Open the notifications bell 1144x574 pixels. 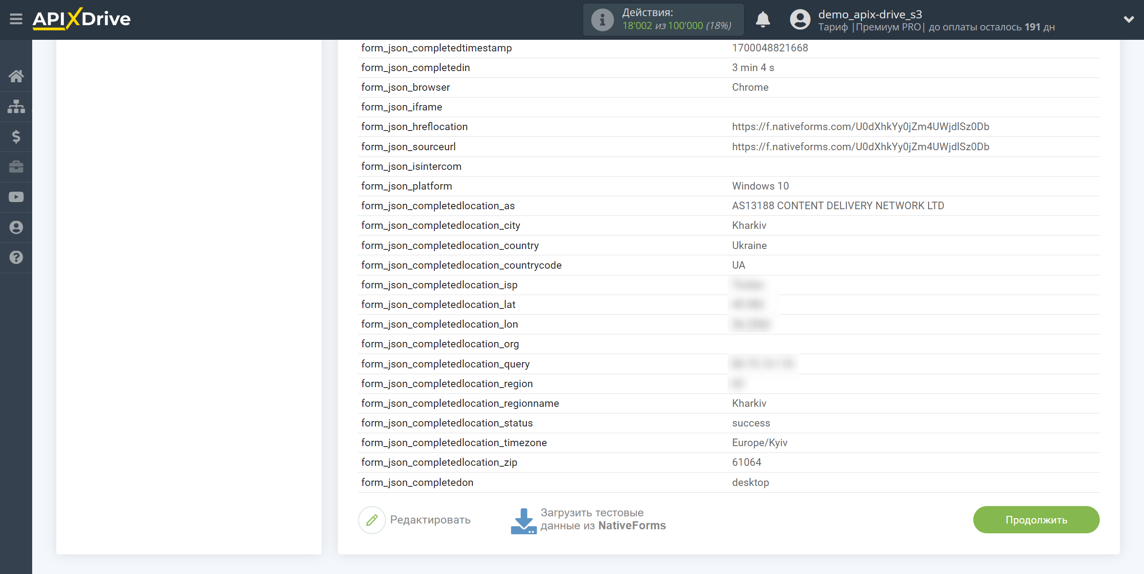(763, 20)
